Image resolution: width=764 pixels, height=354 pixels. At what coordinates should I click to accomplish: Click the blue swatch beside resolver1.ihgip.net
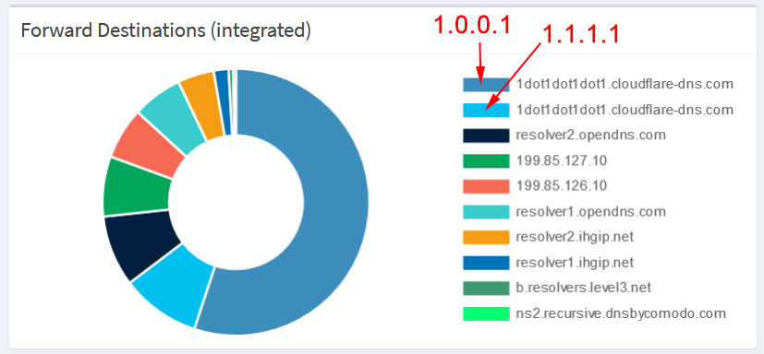coord(486,263)
